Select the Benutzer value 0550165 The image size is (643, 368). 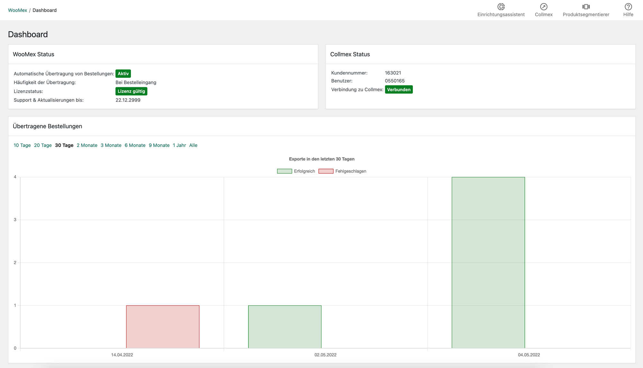click(395, 81)
